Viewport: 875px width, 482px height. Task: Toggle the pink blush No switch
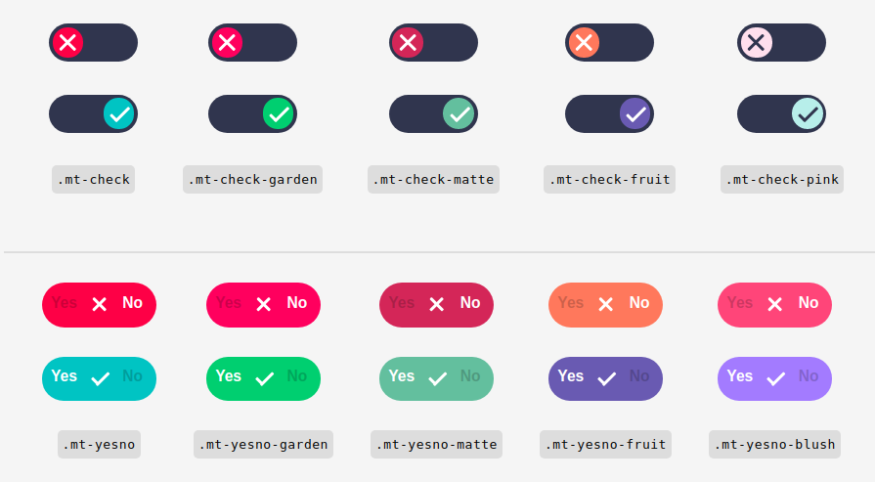(774, 305)
